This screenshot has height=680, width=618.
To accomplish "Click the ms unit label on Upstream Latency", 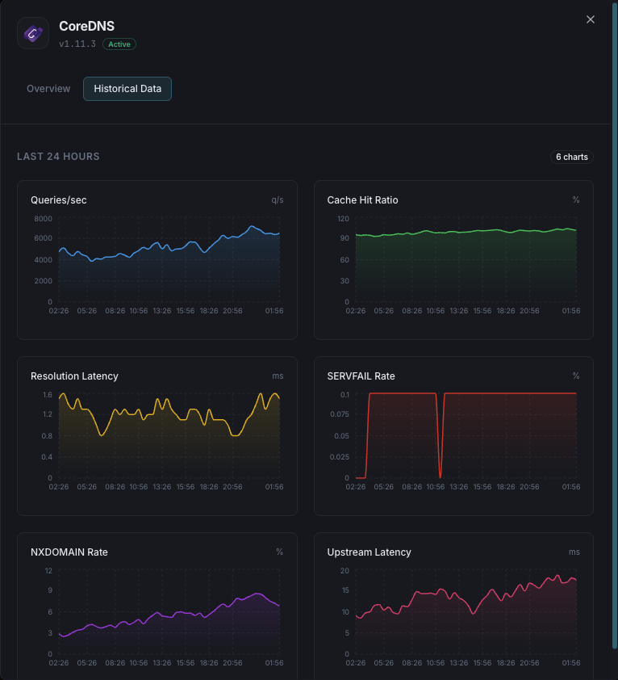I will point(574,552).
